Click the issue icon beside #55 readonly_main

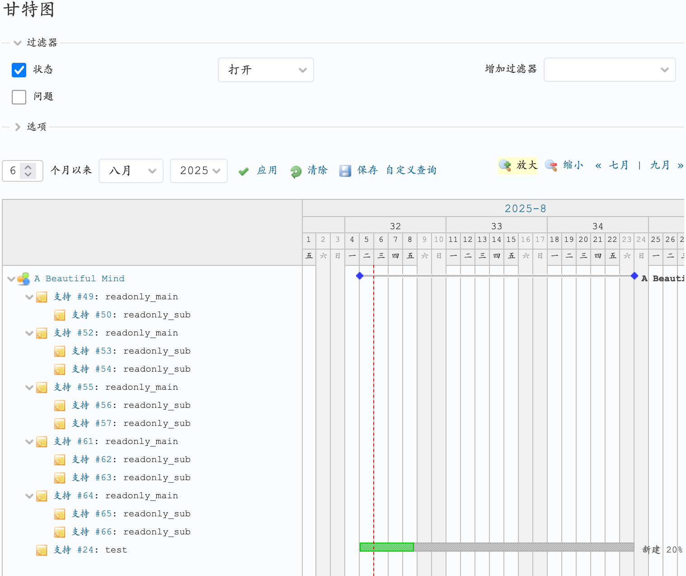42,387
